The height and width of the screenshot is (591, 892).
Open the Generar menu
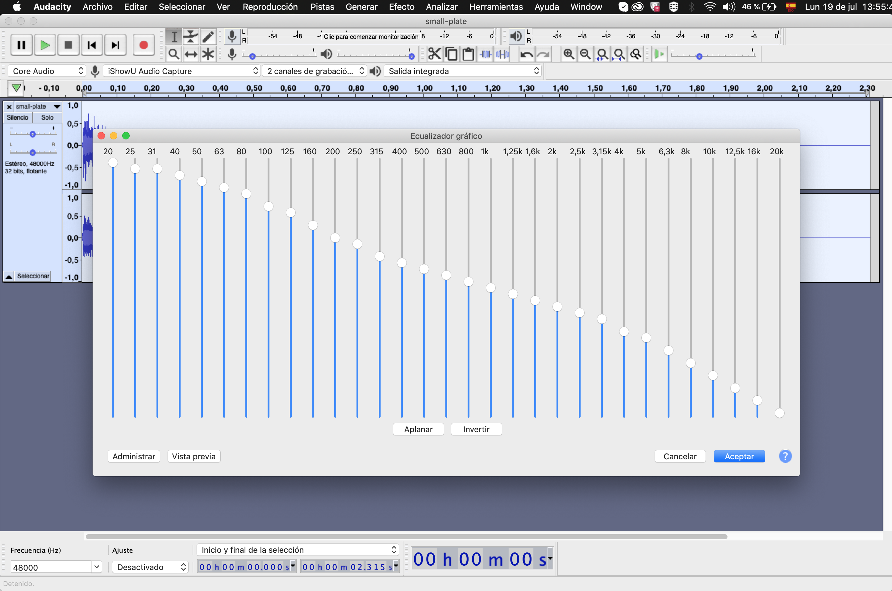361,7
